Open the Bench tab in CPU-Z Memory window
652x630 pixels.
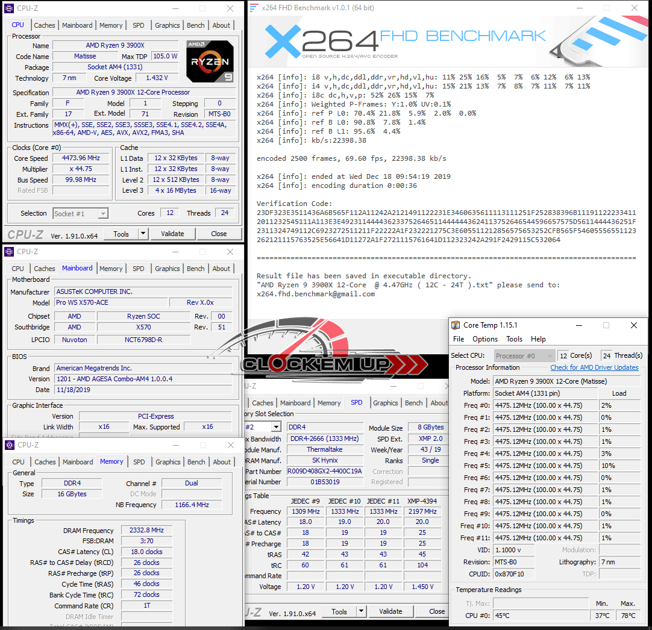[x=196, y=462]
